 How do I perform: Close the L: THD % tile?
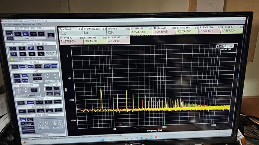[x=242, y=27]
